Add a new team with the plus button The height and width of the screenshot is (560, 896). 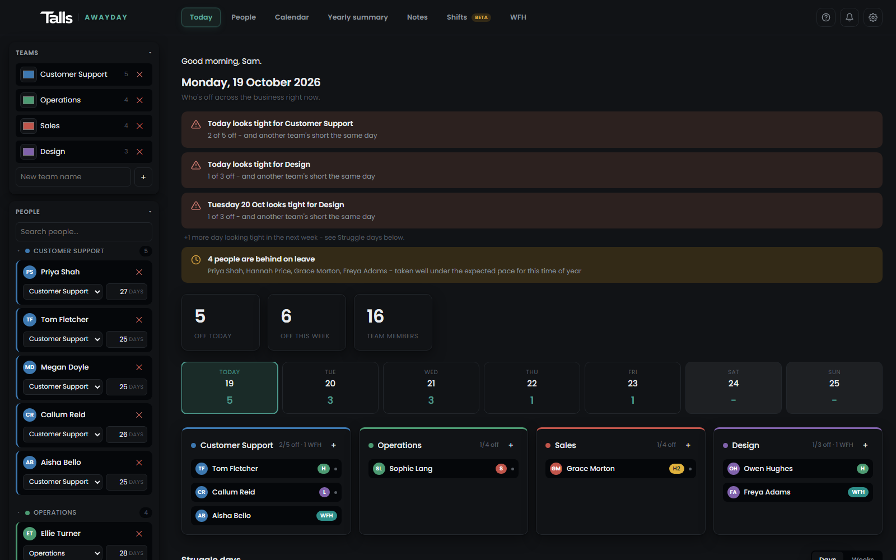point(143,177)
